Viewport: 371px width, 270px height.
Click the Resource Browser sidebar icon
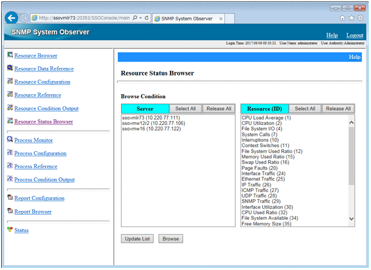click(x=10, y=55)
